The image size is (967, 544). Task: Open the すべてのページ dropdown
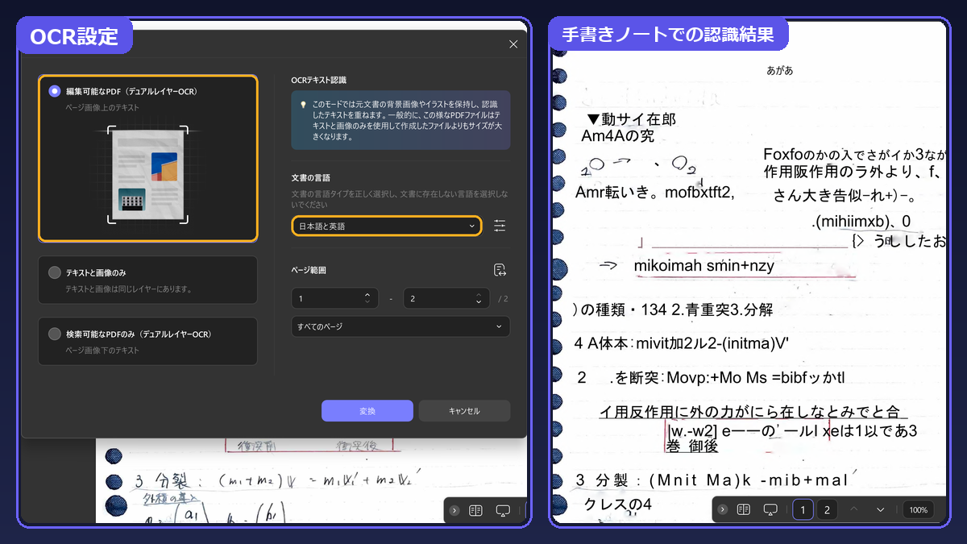point(400,326)
